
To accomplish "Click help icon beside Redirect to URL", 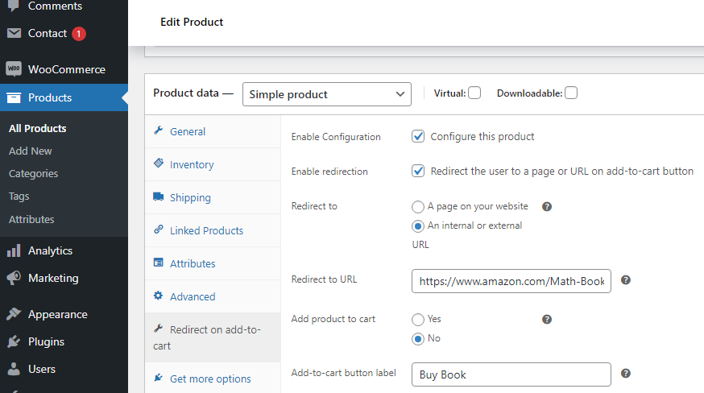I will pyautogui.click(x=626, y=280).
